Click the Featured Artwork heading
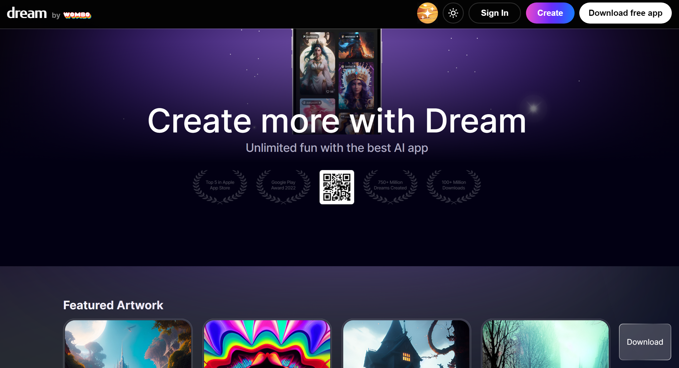 click(113, 305)
